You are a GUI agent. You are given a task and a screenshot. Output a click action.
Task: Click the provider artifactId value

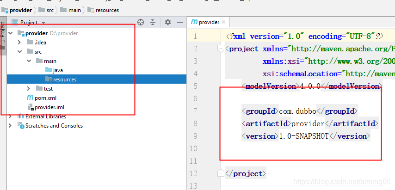308,123
